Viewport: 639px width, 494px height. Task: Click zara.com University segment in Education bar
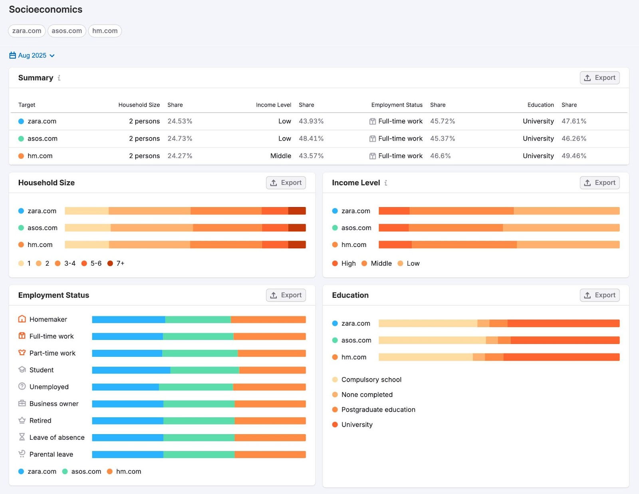coord(563,323)
